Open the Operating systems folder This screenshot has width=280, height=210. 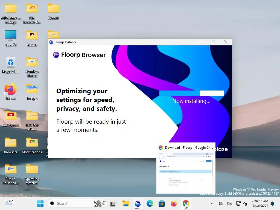[x=32, y=174]
